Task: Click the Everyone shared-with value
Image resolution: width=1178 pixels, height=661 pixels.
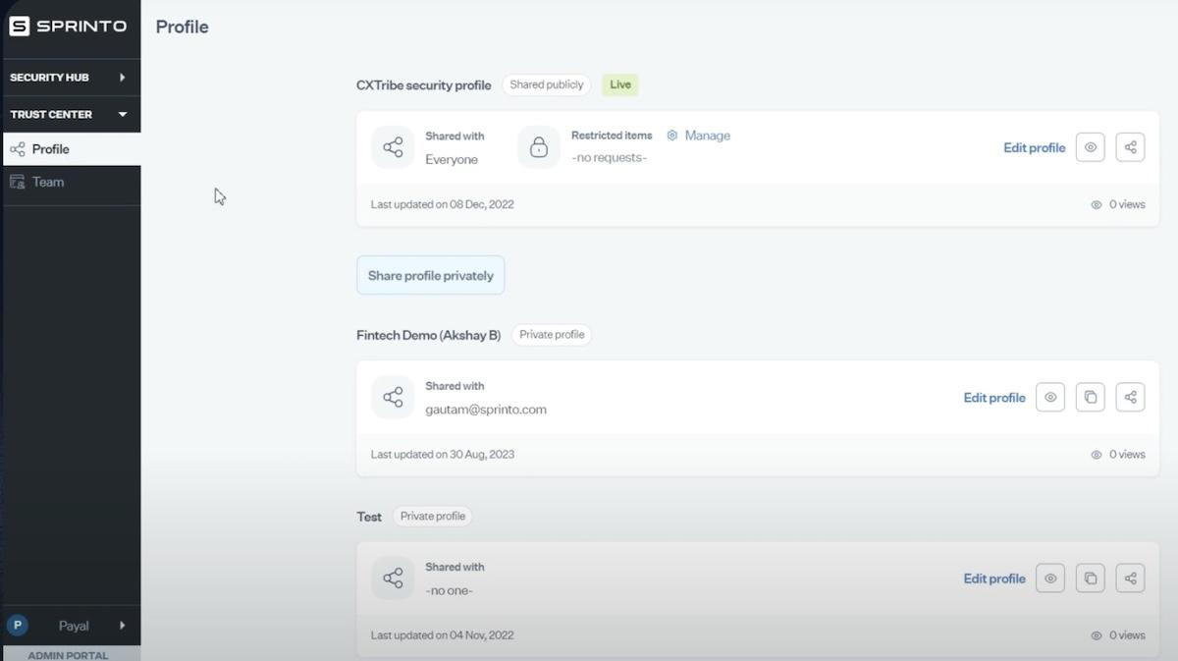Action: coord(452,159)
